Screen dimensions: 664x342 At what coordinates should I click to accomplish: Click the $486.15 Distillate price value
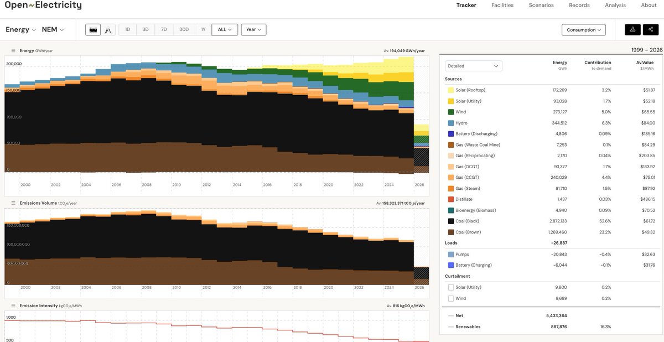tap(645, 199)
